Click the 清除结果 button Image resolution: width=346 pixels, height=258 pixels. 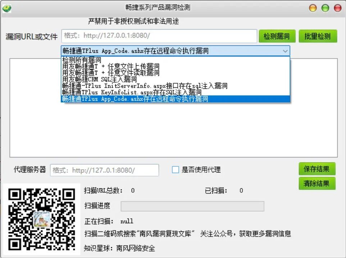click(317, 184)
